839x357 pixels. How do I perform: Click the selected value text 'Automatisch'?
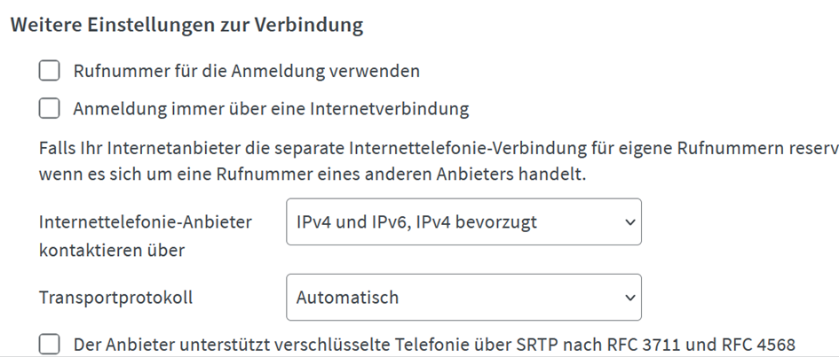pos(347,298)
